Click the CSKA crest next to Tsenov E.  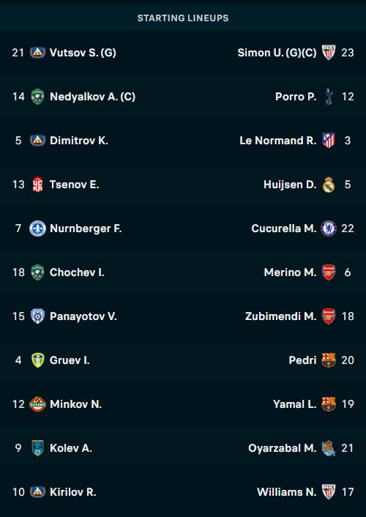(x=37, y=185)
